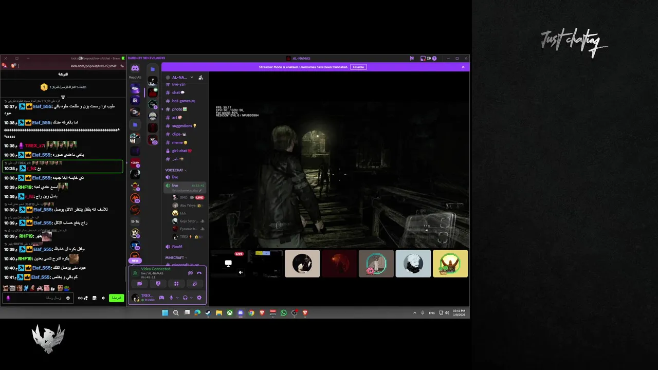Dismiss the streamer mode banner

(x=463, y=67)
